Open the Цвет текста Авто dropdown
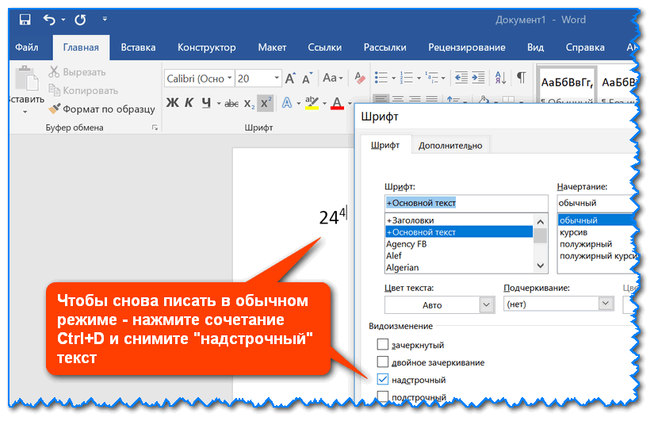Screen dimensions: 654x421 (x=487, y=304)
